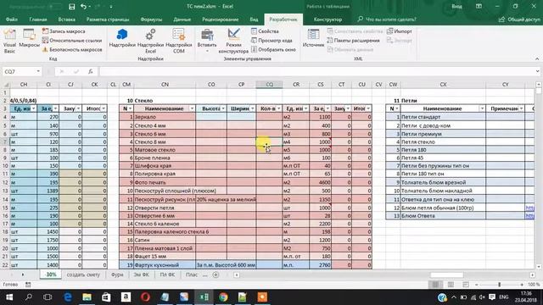Click cell 'Матовое стекло'

point(165,150)
